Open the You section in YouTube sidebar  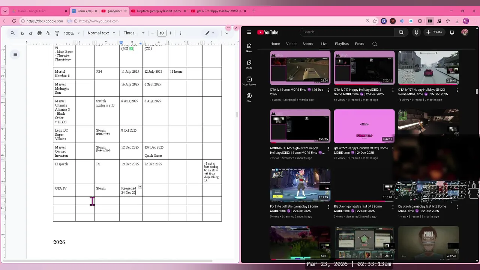tap(249, 97)
